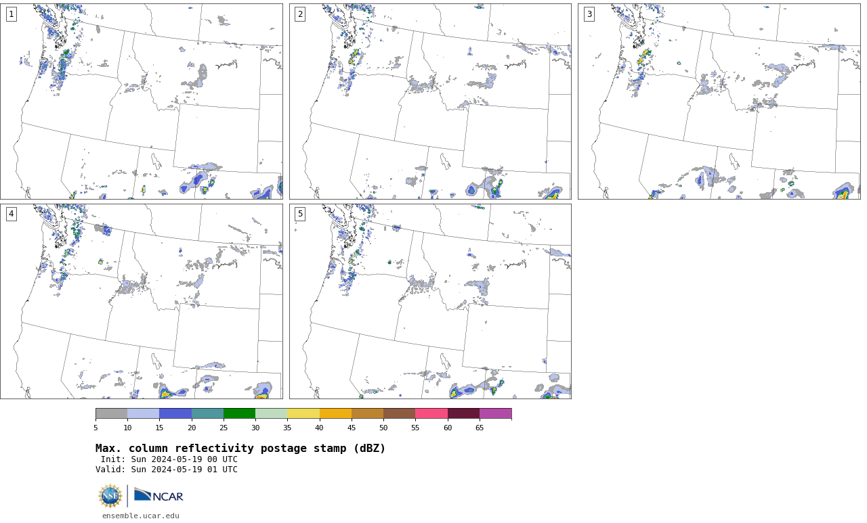The image size is (867, 523).
Task: Click the tan-brown 45-50 dBZ swatch
Action: coord(367,413)
